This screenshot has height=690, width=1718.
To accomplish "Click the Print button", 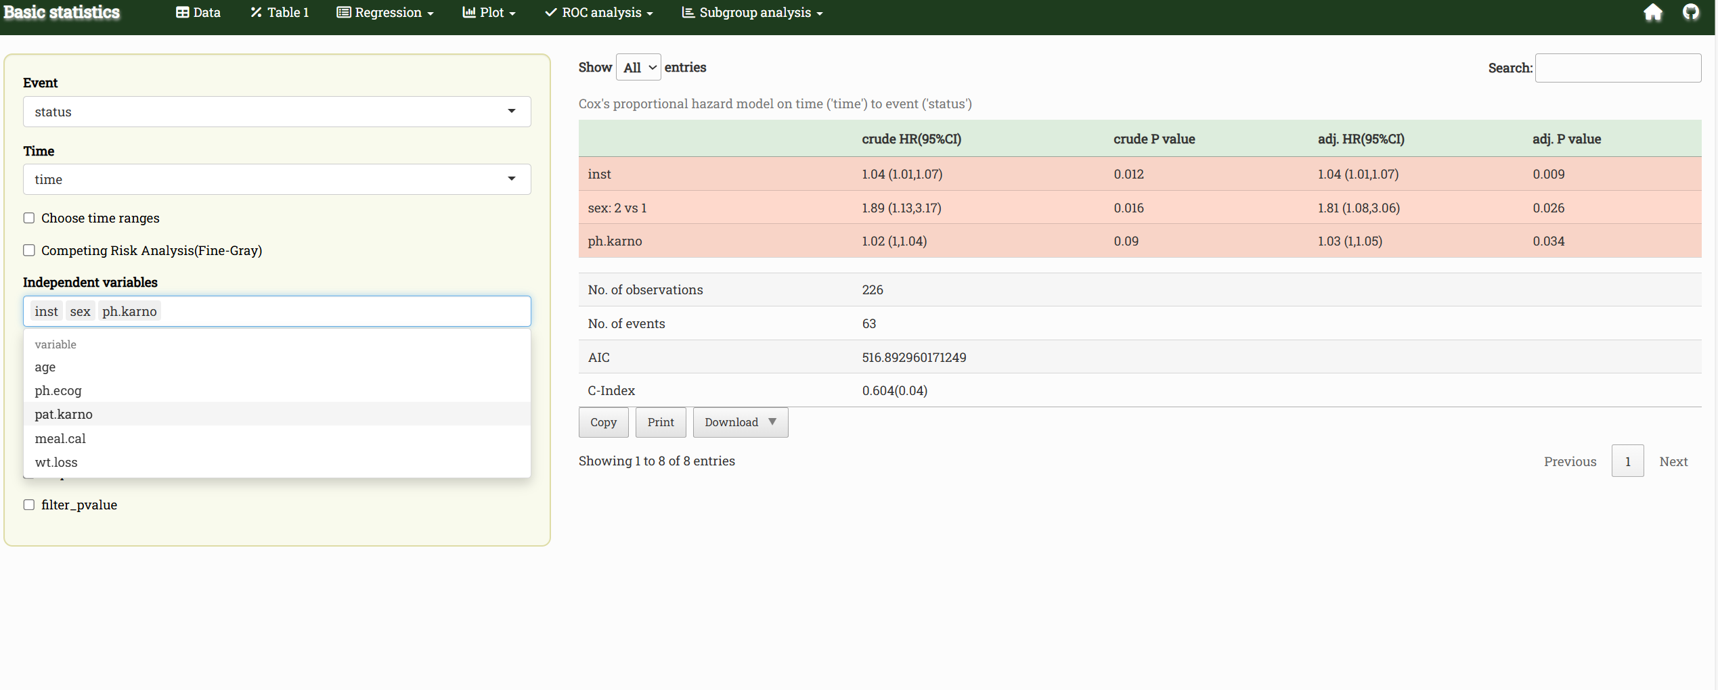I will [661, 422].
